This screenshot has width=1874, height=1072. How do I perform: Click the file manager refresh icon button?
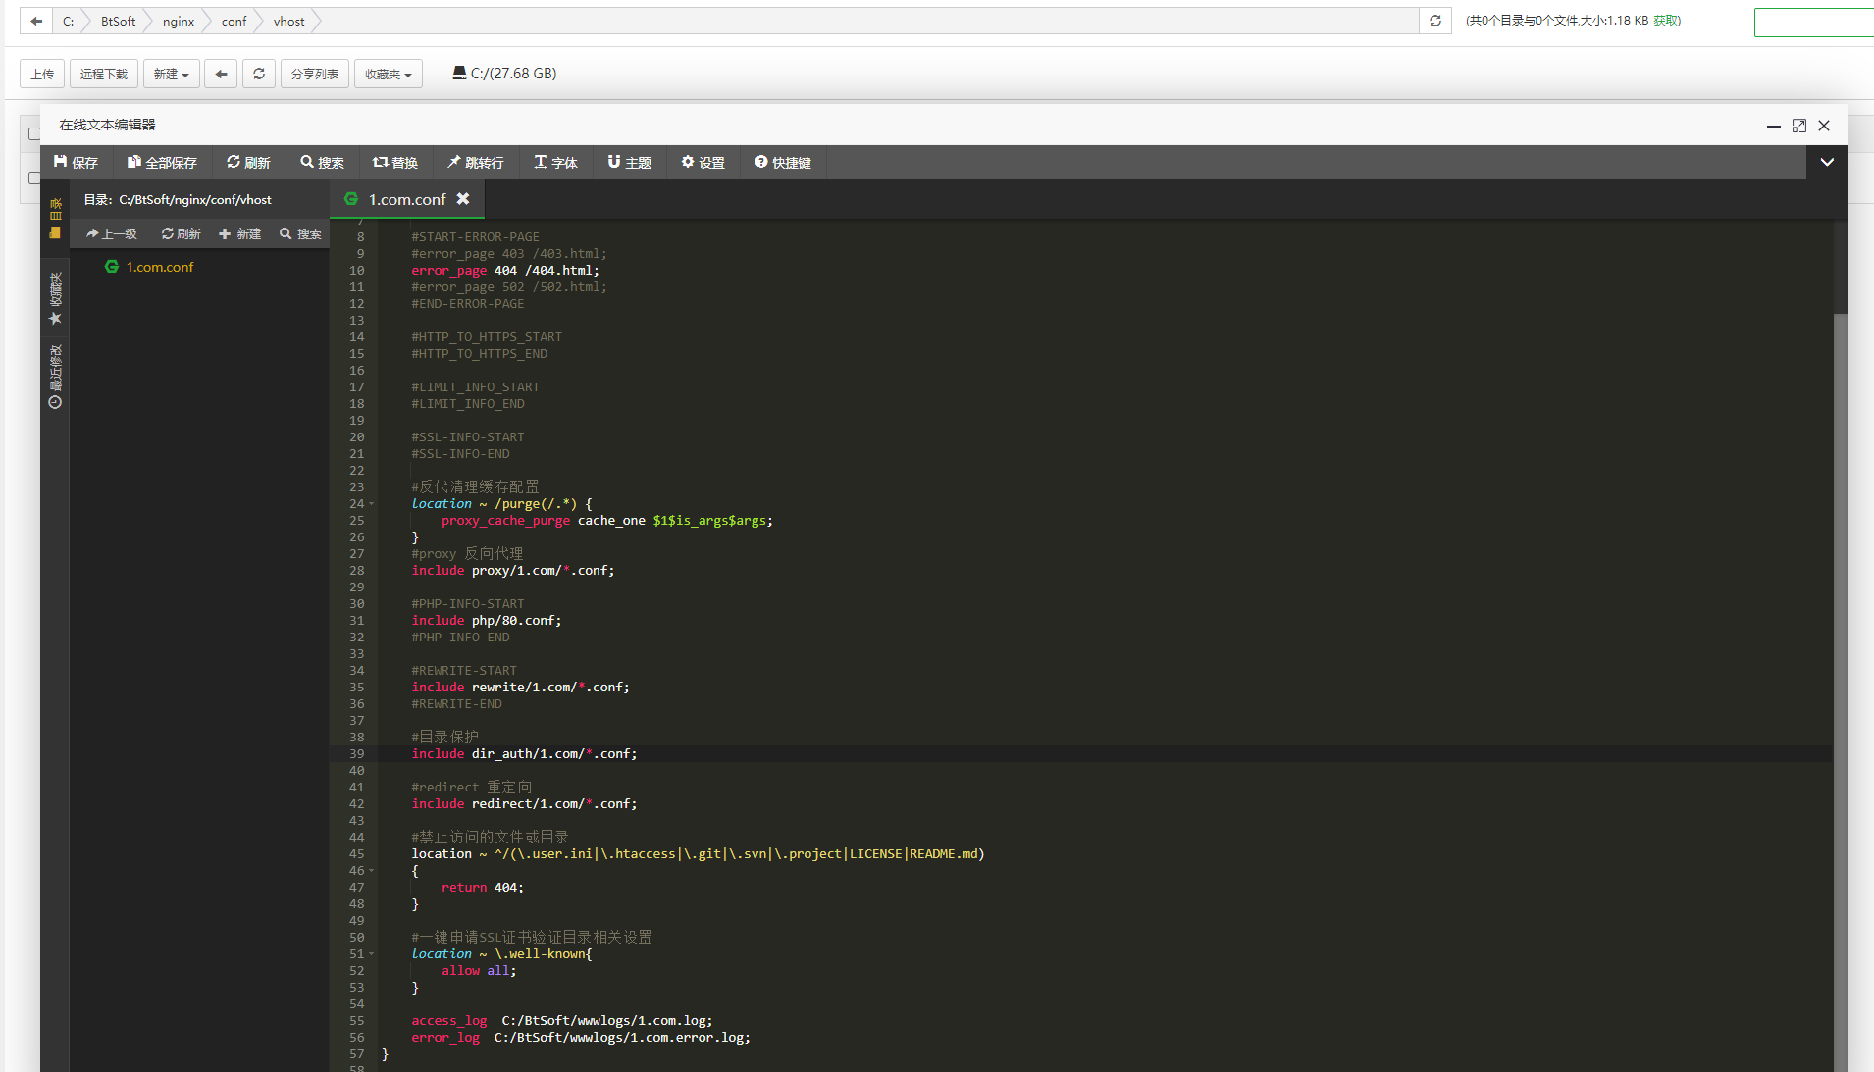pos(259,74)
